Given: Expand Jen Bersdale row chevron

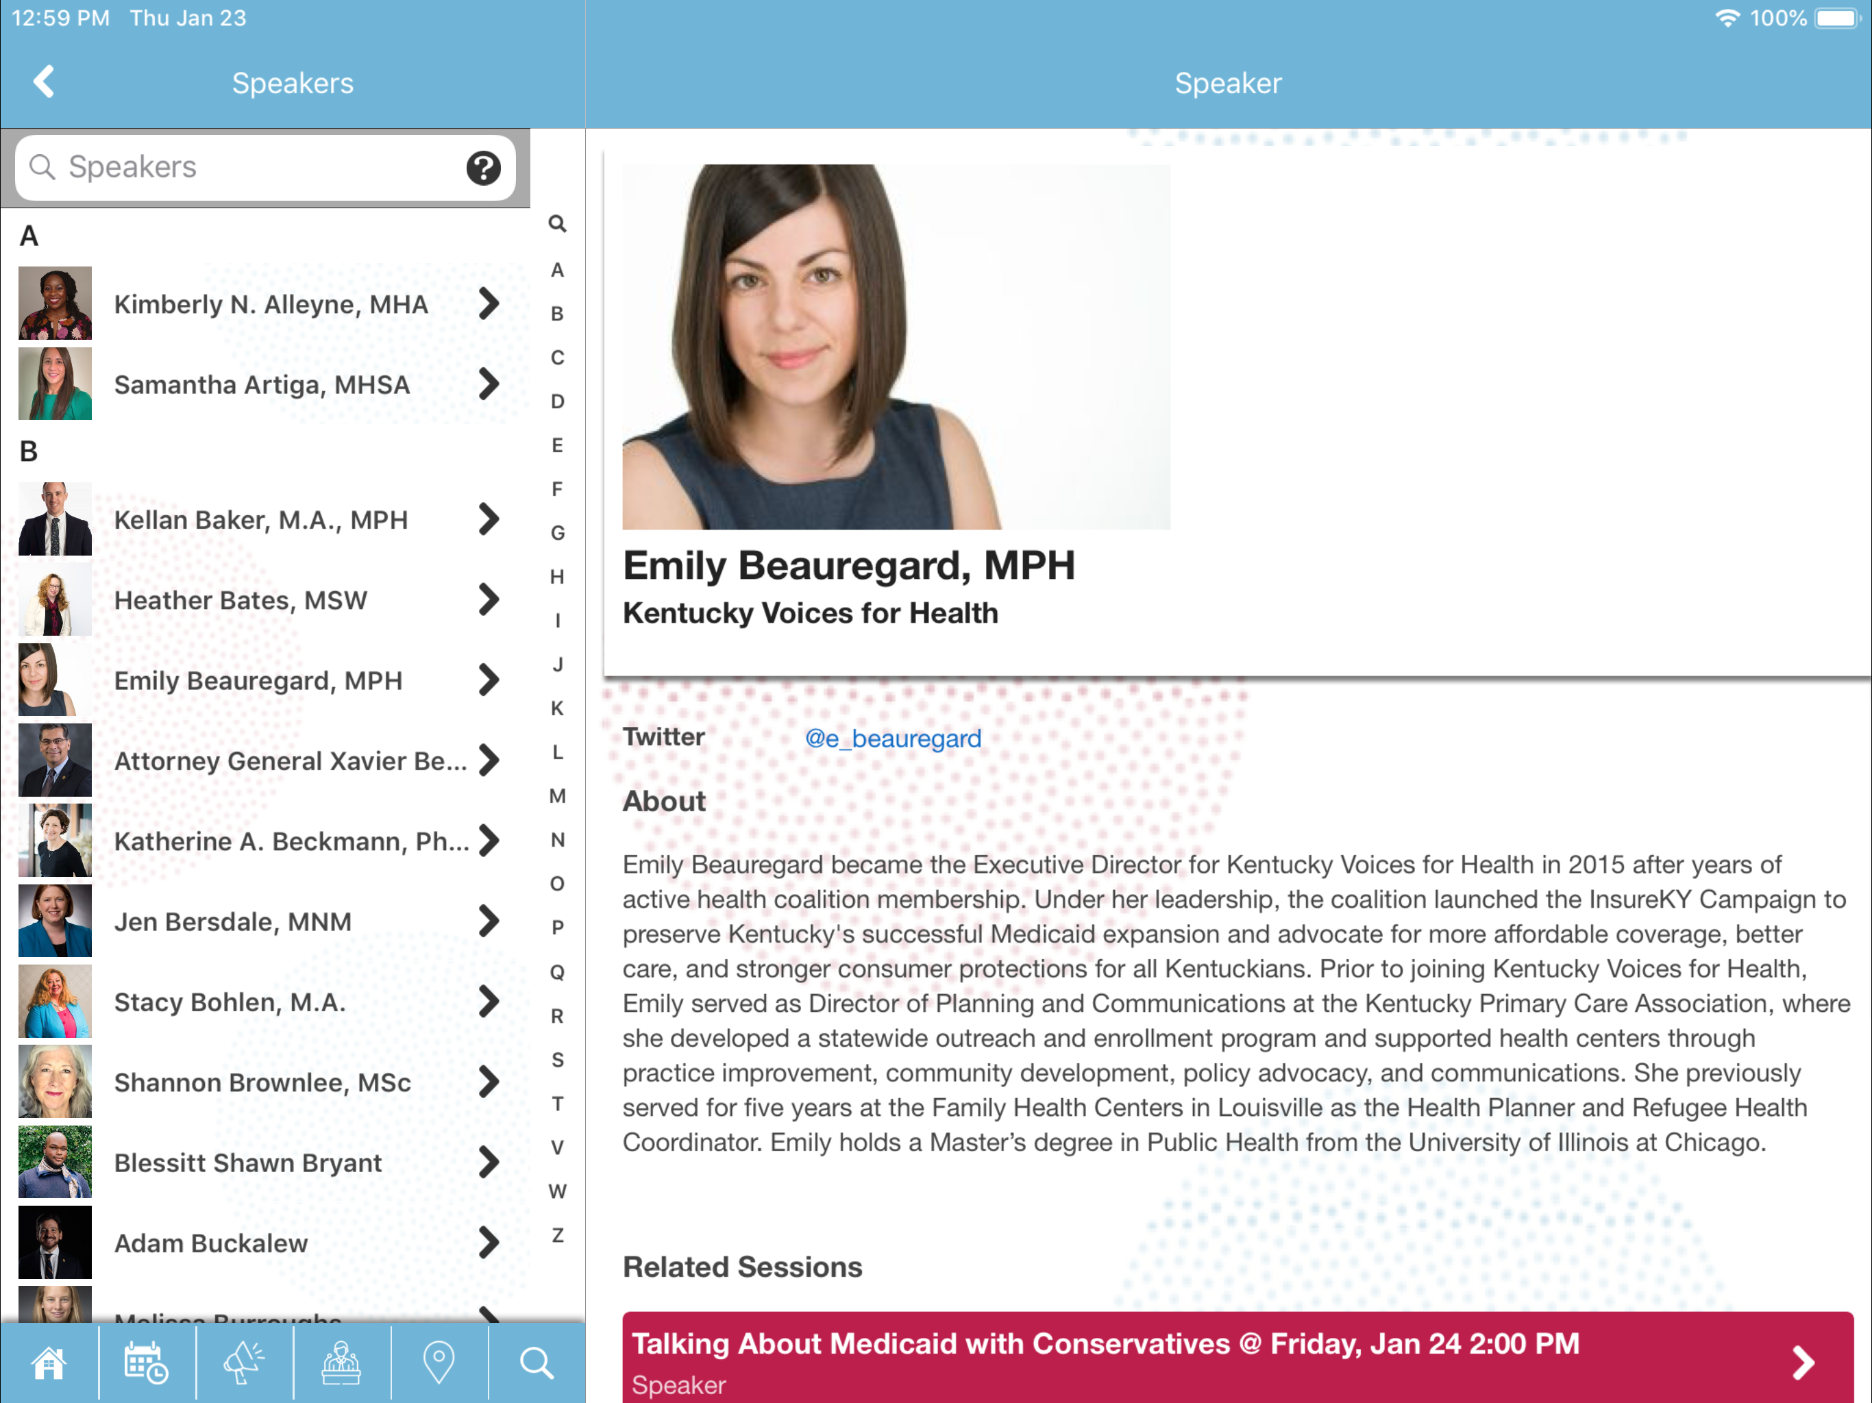Looking at the screenshot, I should (x=489, y=921).
